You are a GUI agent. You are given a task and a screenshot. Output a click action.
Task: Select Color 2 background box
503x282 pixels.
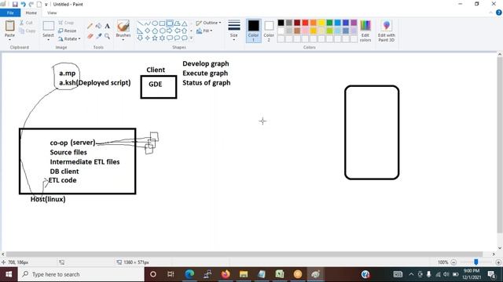269,31
